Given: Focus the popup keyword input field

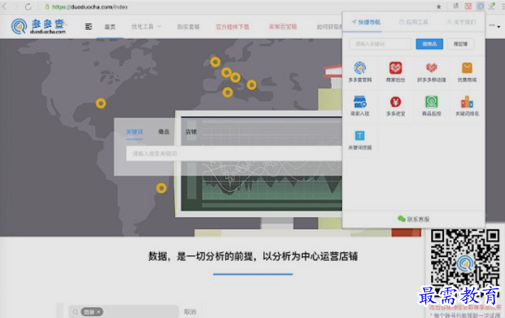Looking at the screenshot, I should pos(380,44).
